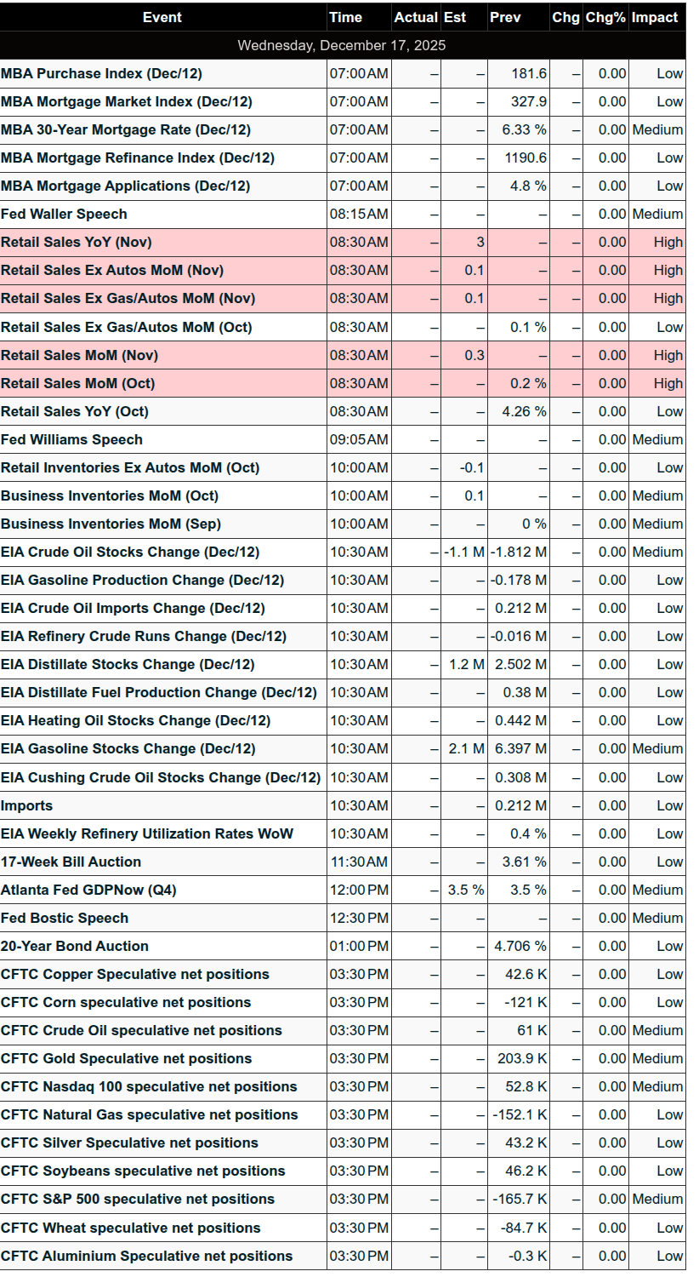Select CFTC Gold Speculative net positions
This screenshot has width=699, height=1277.
coord(126,1059)
